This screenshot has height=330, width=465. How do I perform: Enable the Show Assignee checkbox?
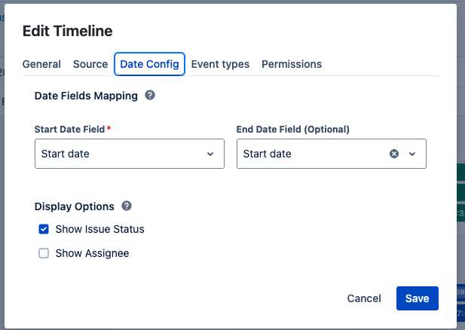pos(44,253)
